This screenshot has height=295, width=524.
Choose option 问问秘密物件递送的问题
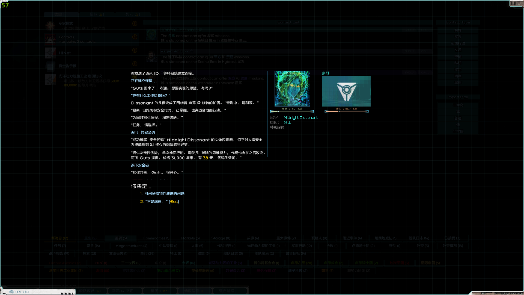pyautogui.click(x=164, y=193)
